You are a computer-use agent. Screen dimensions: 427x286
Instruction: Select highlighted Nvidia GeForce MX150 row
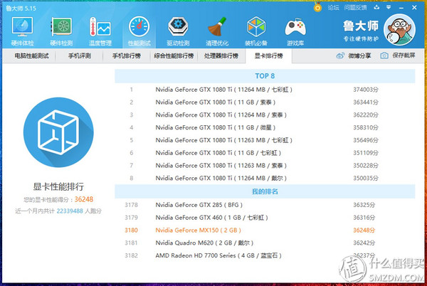pos(265,230)
